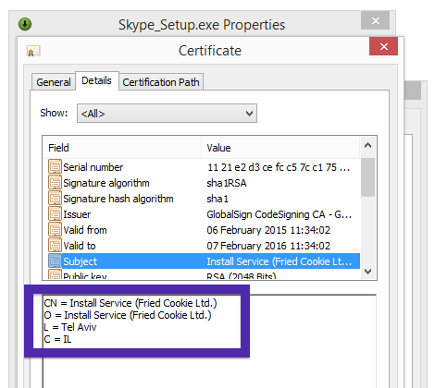Click the 'Install Service (Fried Cookie Lt...' value
Viewport: 435px width, 388px height.
click(x=280, y=261)
